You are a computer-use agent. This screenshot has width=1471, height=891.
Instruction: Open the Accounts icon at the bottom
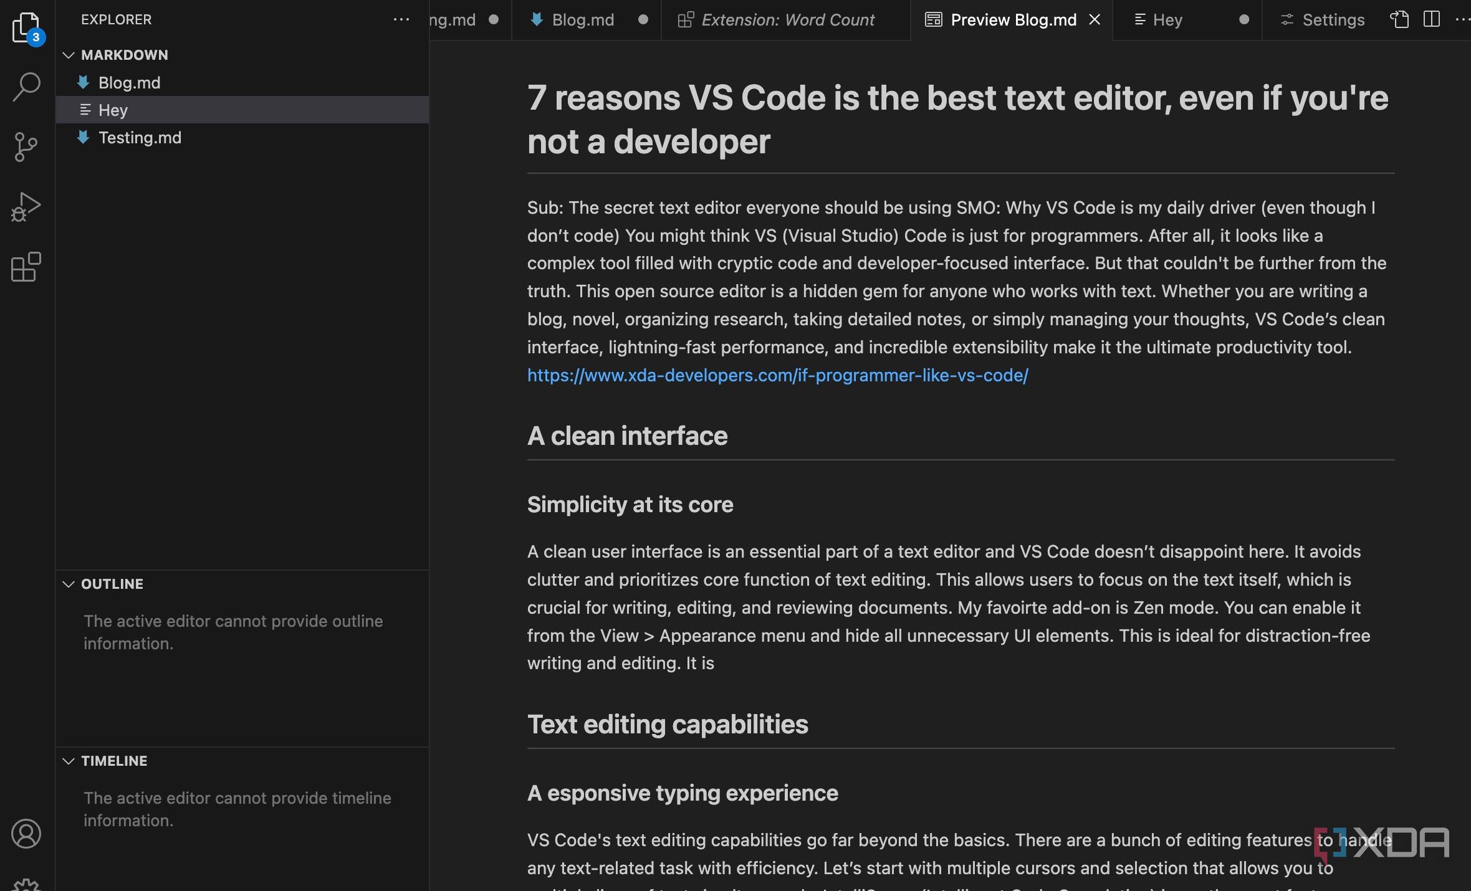26,834
